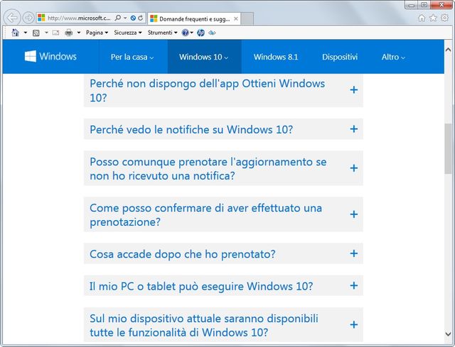
Task: Click the RSS feeds icon
Action: pos(36,33)
